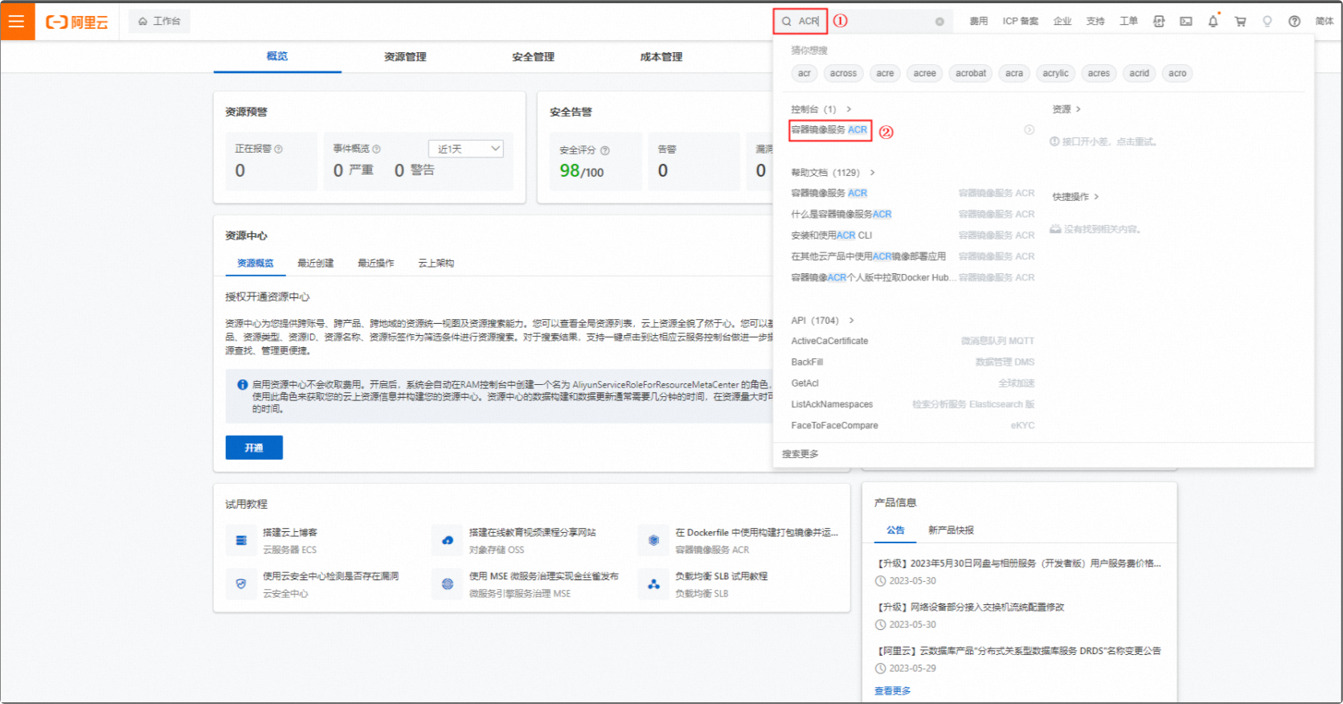
Task: Open the 费用 top menu
Action: [x=978, y=22]
